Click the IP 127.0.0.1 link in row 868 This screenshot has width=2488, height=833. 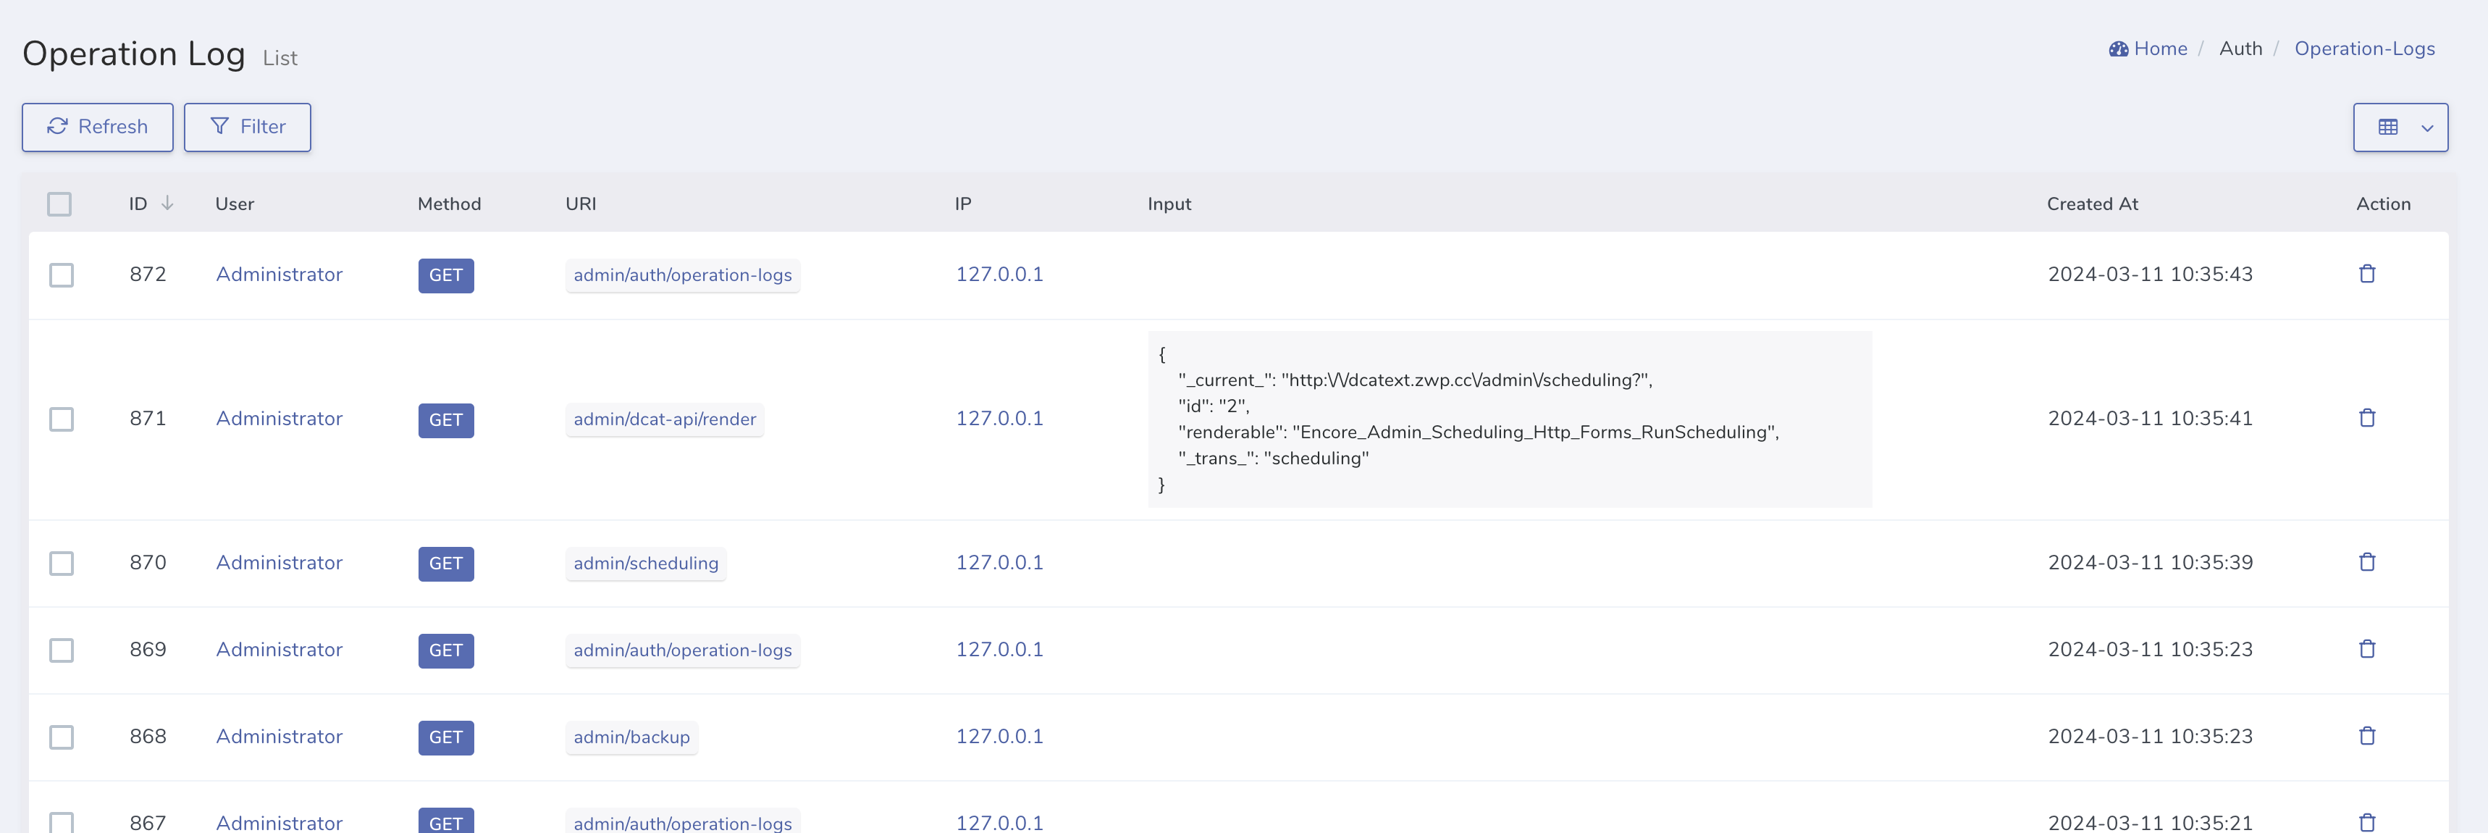pyautogui.click(x=999, y=737)
